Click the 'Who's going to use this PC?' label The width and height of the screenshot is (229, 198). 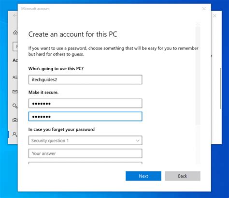56,69
